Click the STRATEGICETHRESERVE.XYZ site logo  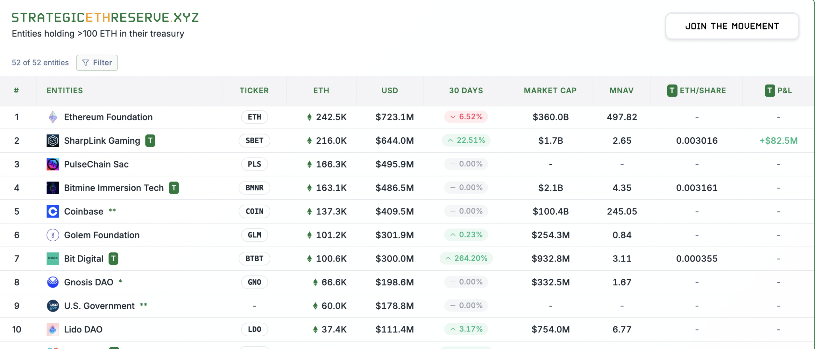coord(105,17)
